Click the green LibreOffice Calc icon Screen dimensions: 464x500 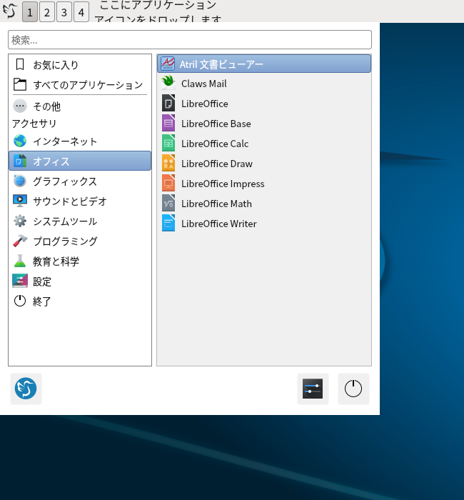pos(168,143)
